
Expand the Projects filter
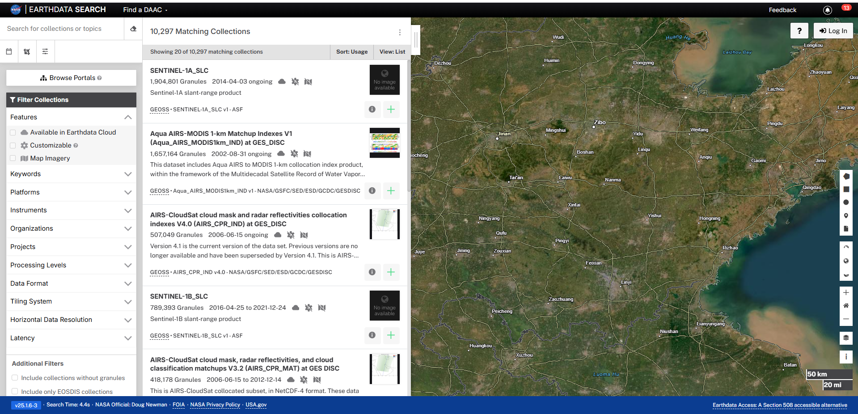tap(71, 247)
